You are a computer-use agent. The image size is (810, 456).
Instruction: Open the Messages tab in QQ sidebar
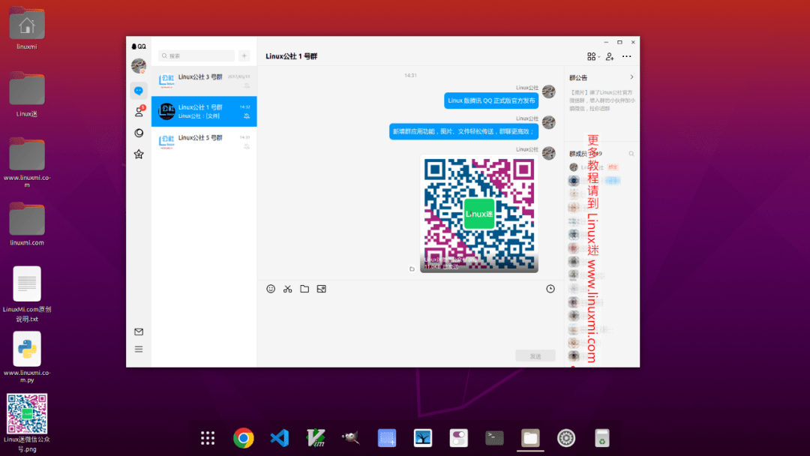(139, 91)
